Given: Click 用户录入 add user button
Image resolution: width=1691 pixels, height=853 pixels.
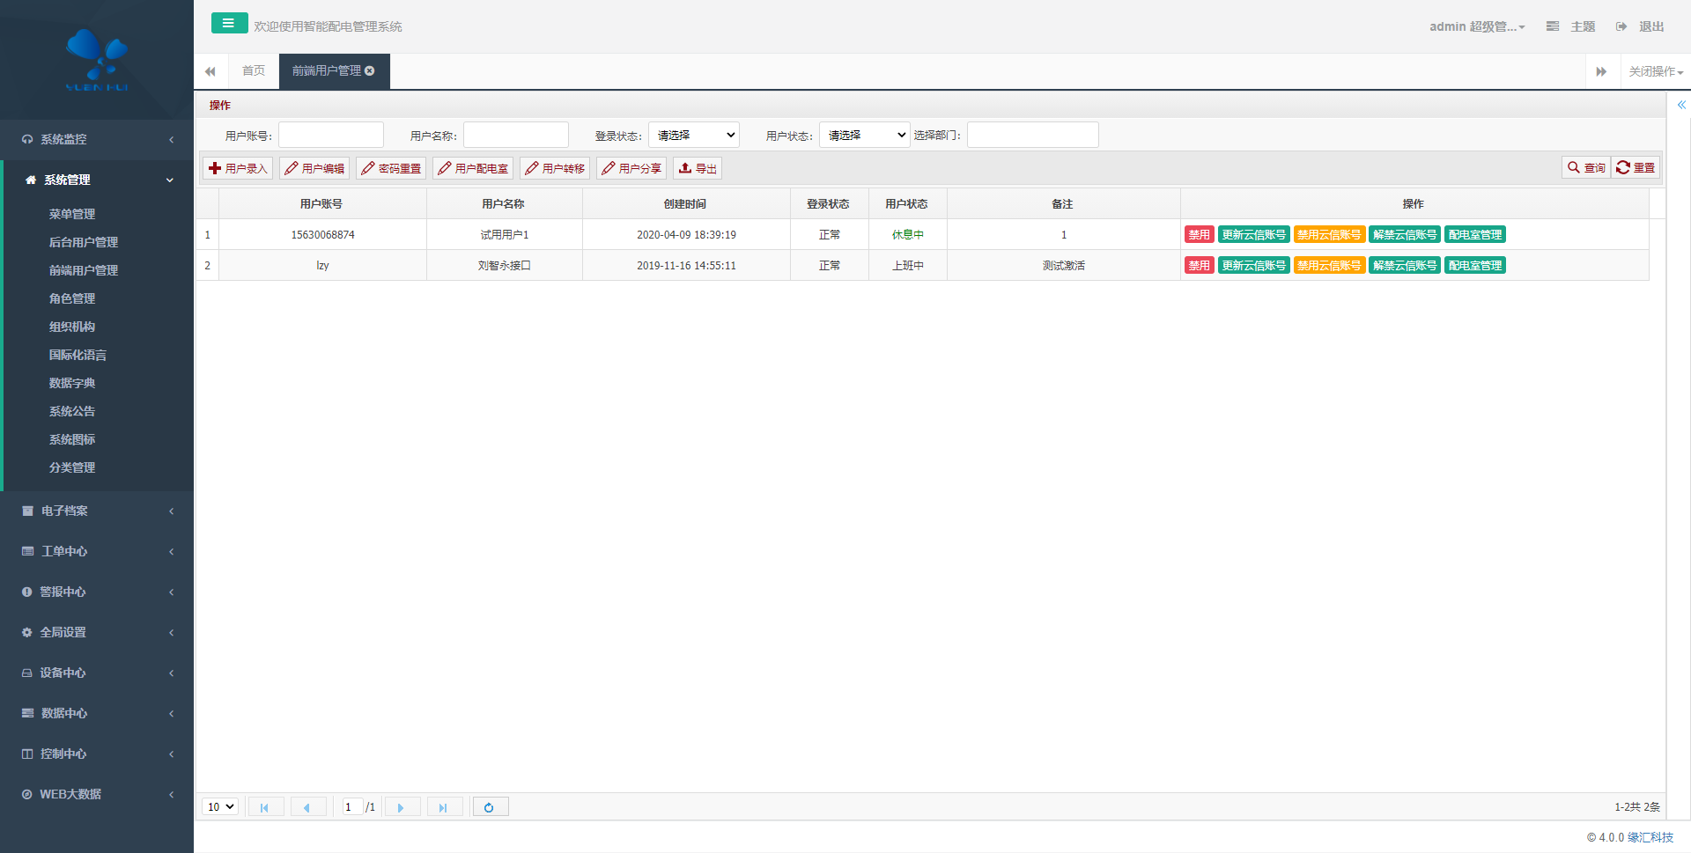Looking at the screenshot, I should [x=238, y=168].
